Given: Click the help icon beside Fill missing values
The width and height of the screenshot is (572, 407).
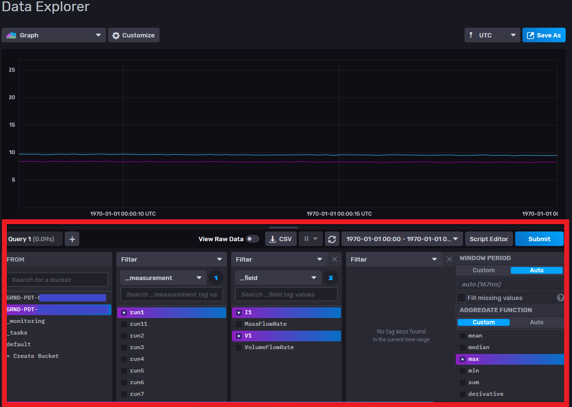Looking at the screenshot, I should [560, 298].
